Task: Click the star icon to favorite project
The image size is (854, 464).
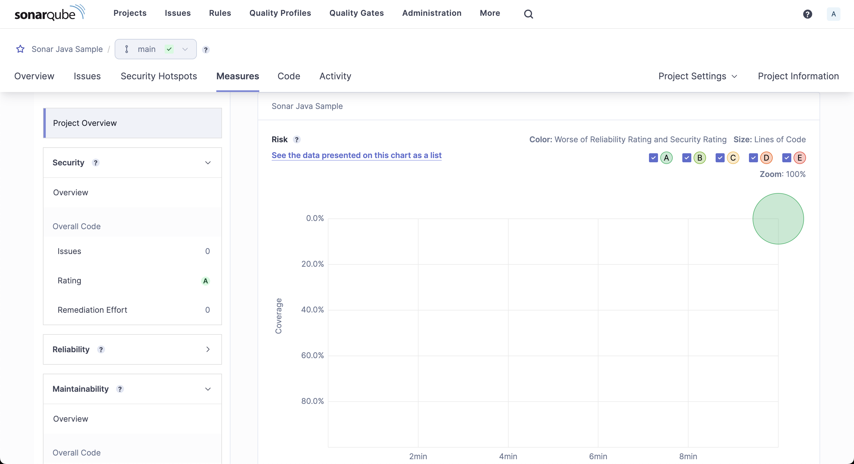Action: (21, 49)
